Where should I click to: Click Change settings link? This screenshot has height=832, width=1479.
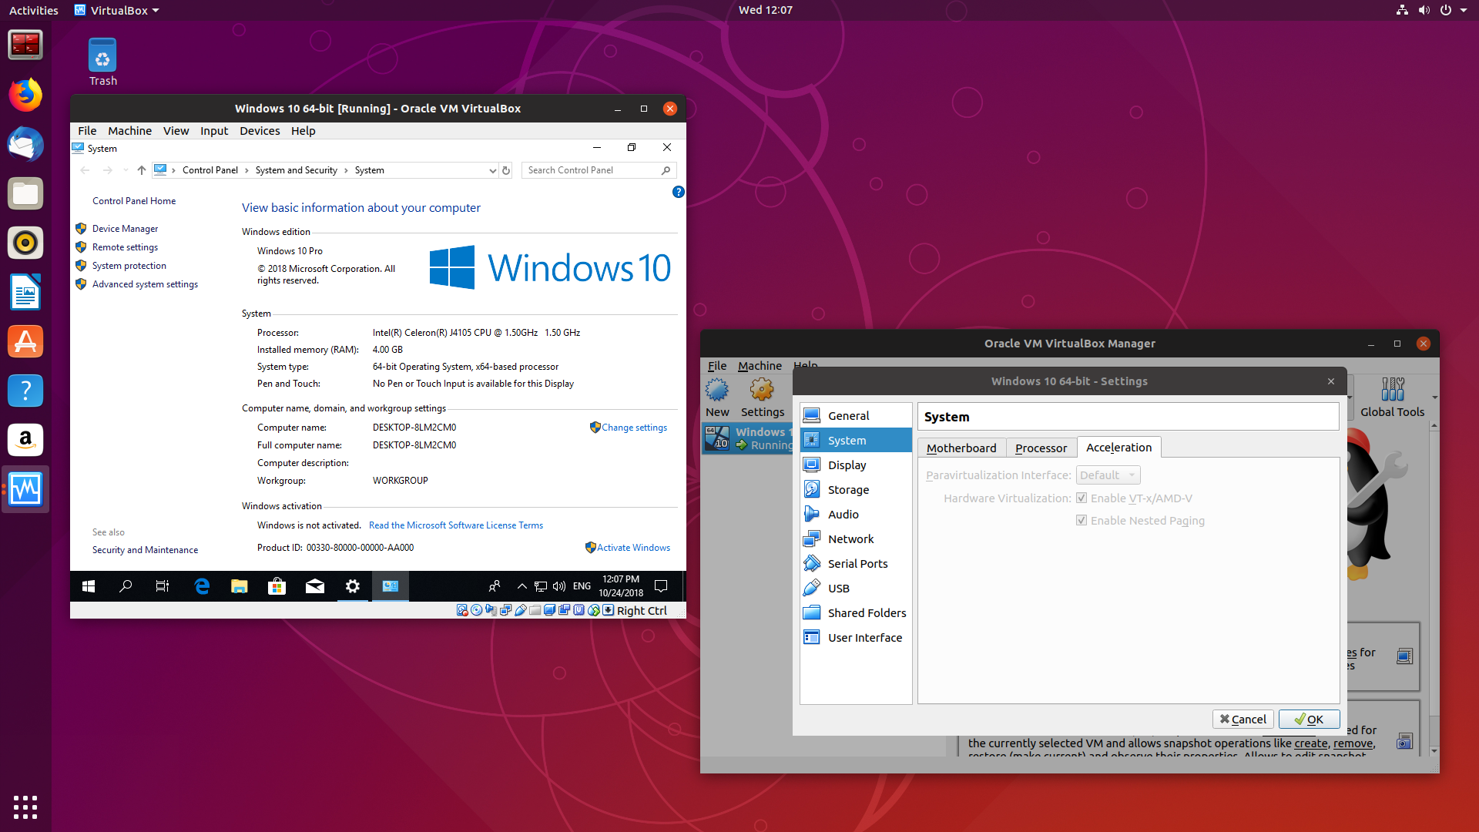coord(634,428)
